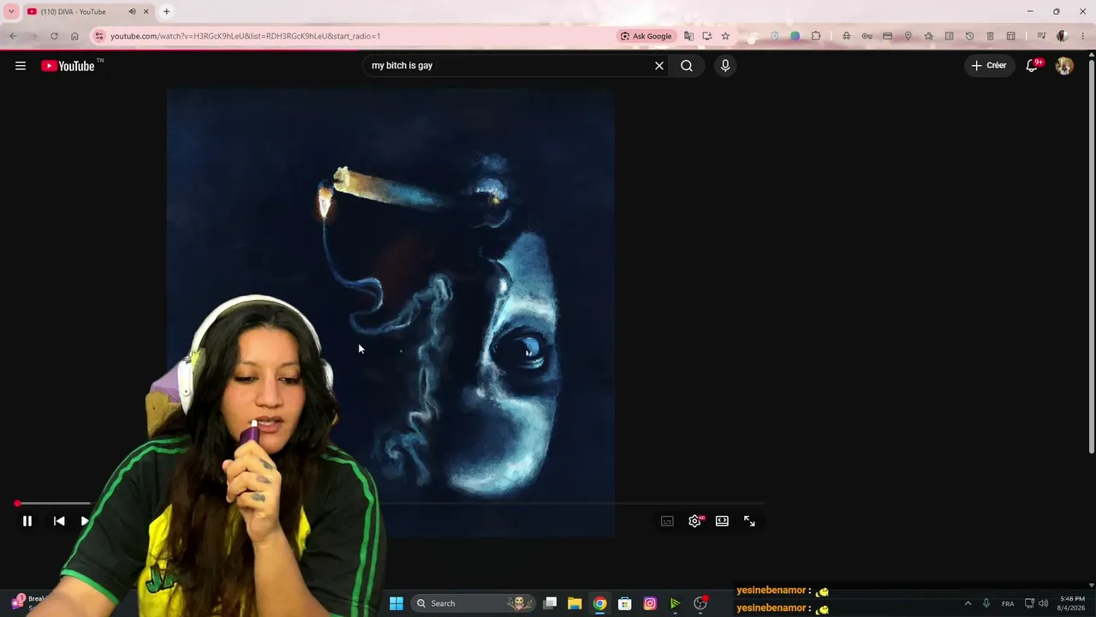The image size is (1096, 617).
Task: Start voice search with the microphone
Action: coord(725,66)
